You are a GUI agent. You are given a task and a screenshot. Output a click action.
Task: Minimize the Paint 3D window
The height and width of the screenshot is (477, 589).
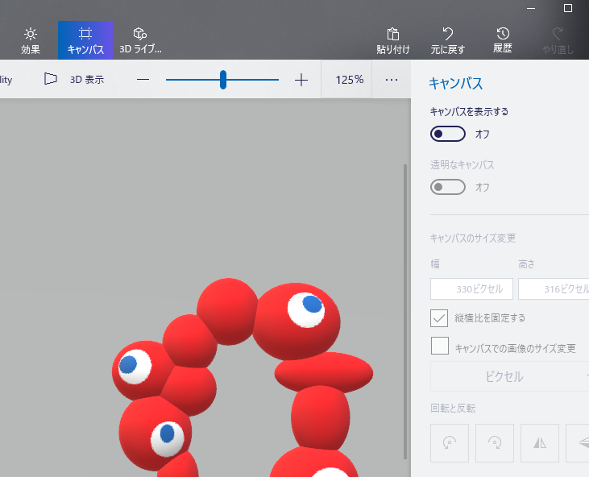(531, 8)
